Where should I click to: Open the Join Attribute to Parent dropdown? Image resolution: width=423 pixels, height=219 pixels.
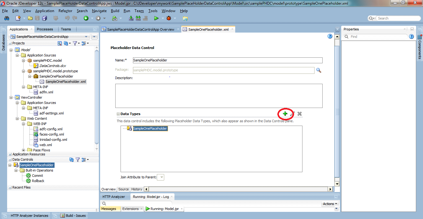161,177
